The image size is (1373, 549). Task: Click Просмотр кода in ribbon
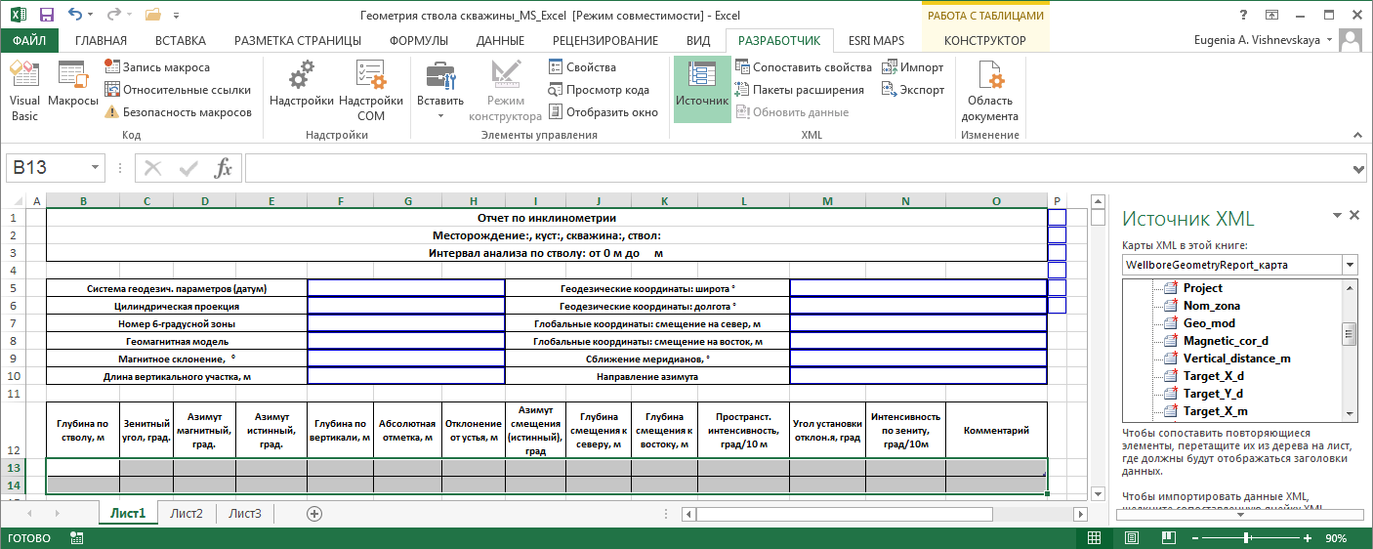click(x=598, y=90)
